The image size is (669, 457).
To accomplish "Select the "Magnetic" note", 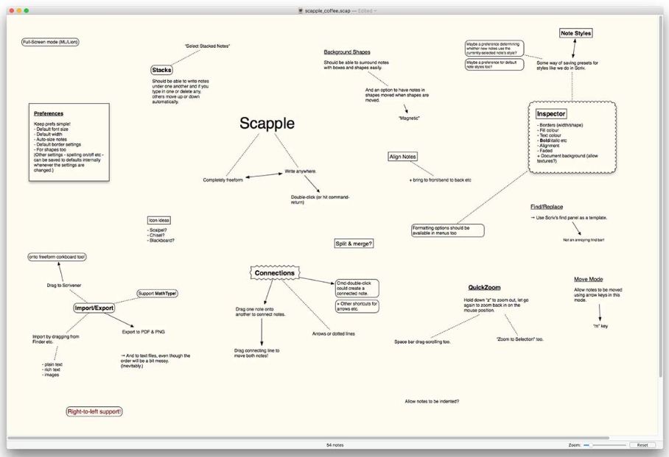I will (x=409, y=118).
